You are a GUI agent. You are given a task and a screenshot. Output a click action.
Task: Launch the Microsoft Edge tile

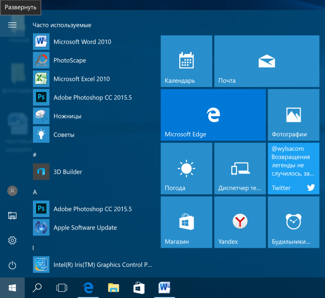click(x=213, y=115)
